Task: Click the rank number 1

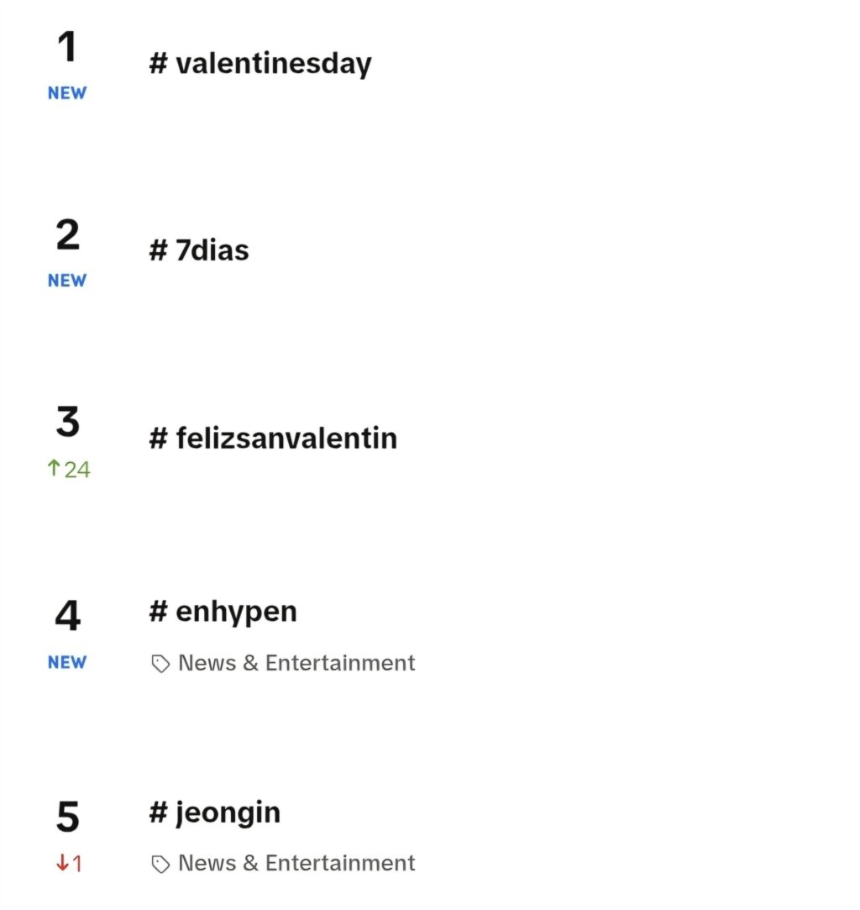Action: point(67,46)
